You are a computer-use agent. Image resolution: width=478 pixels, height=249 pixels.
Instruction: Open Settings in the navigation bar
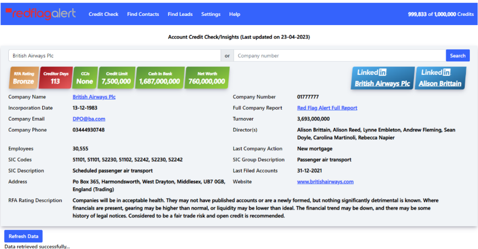[x=211, y=14]
